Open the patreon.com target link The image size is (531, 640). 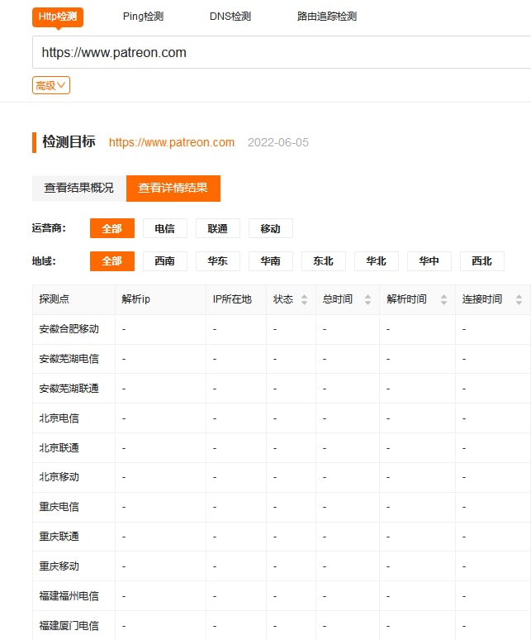(172, 142)
